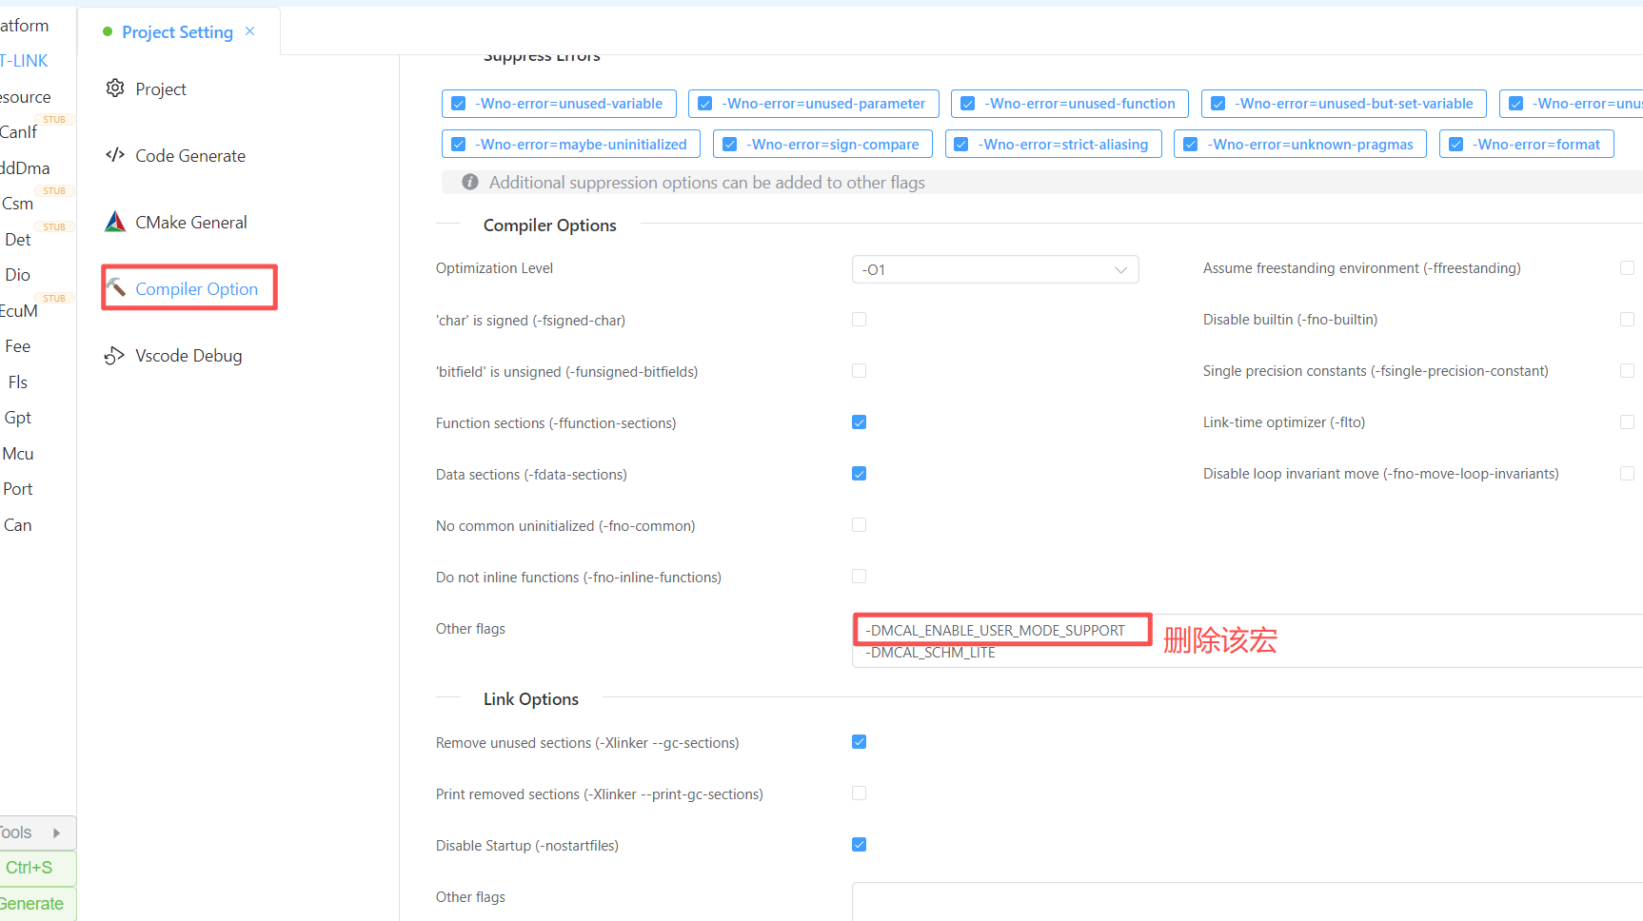This screenshot has height=921, width=1643.
Task: Click the Generate button
Action: click(32, 903)
